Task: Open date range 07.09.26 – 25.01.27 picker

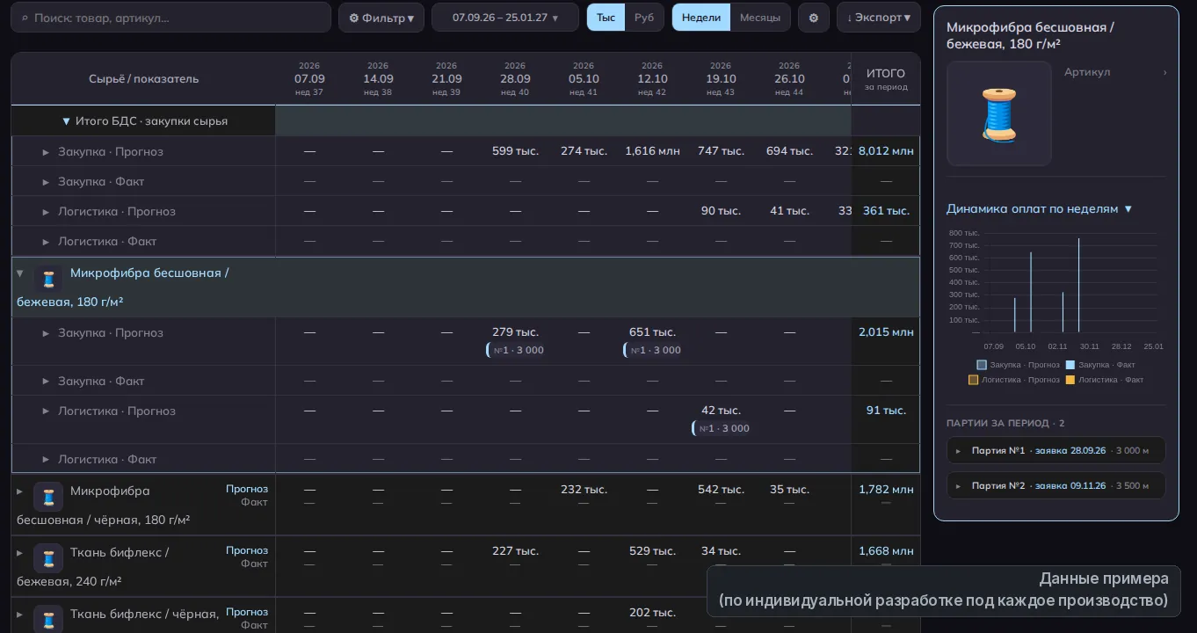Action: [505, 18]
